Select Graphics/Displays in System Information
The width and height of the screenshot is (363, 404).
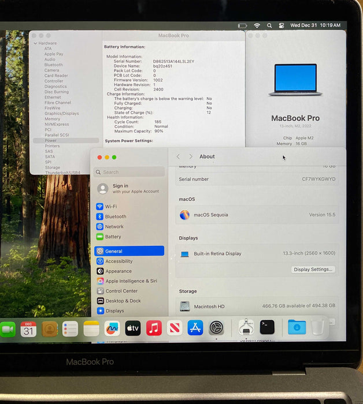[x=62, y=113]
